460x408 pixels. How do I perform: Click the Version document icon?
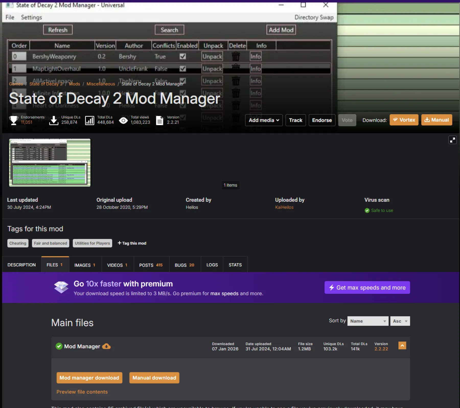[x=159, y=120]
